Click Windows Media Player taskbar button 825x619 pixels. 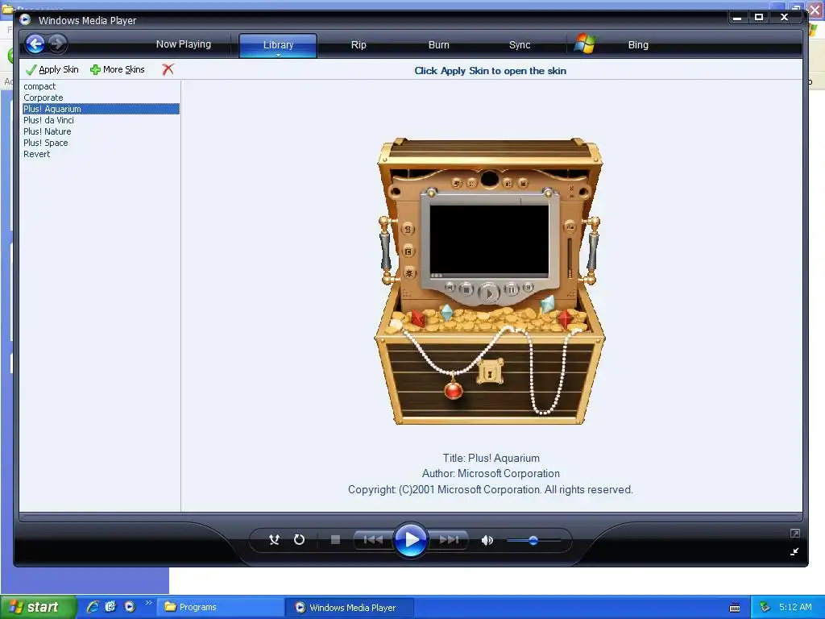[350, 607]
